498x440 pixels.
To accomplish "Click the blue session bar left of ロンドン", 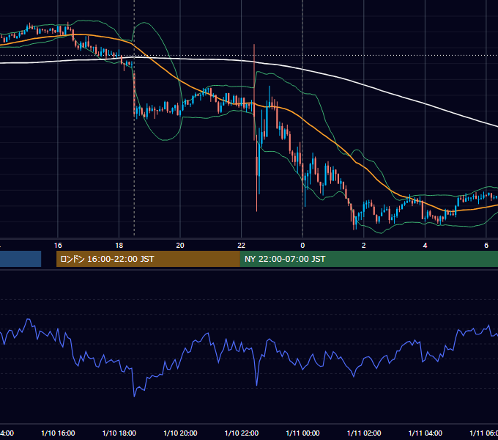I will (21, 259).
